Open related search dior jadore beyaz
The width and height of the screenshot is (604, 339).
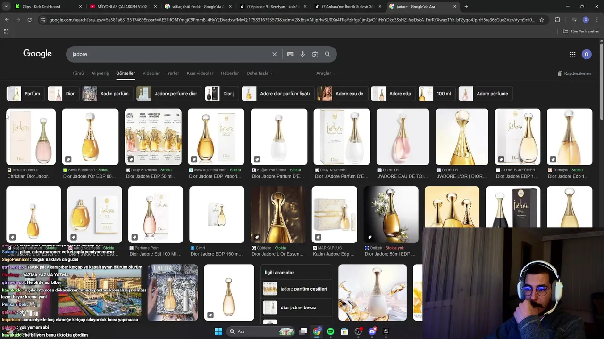coord(296,307)
